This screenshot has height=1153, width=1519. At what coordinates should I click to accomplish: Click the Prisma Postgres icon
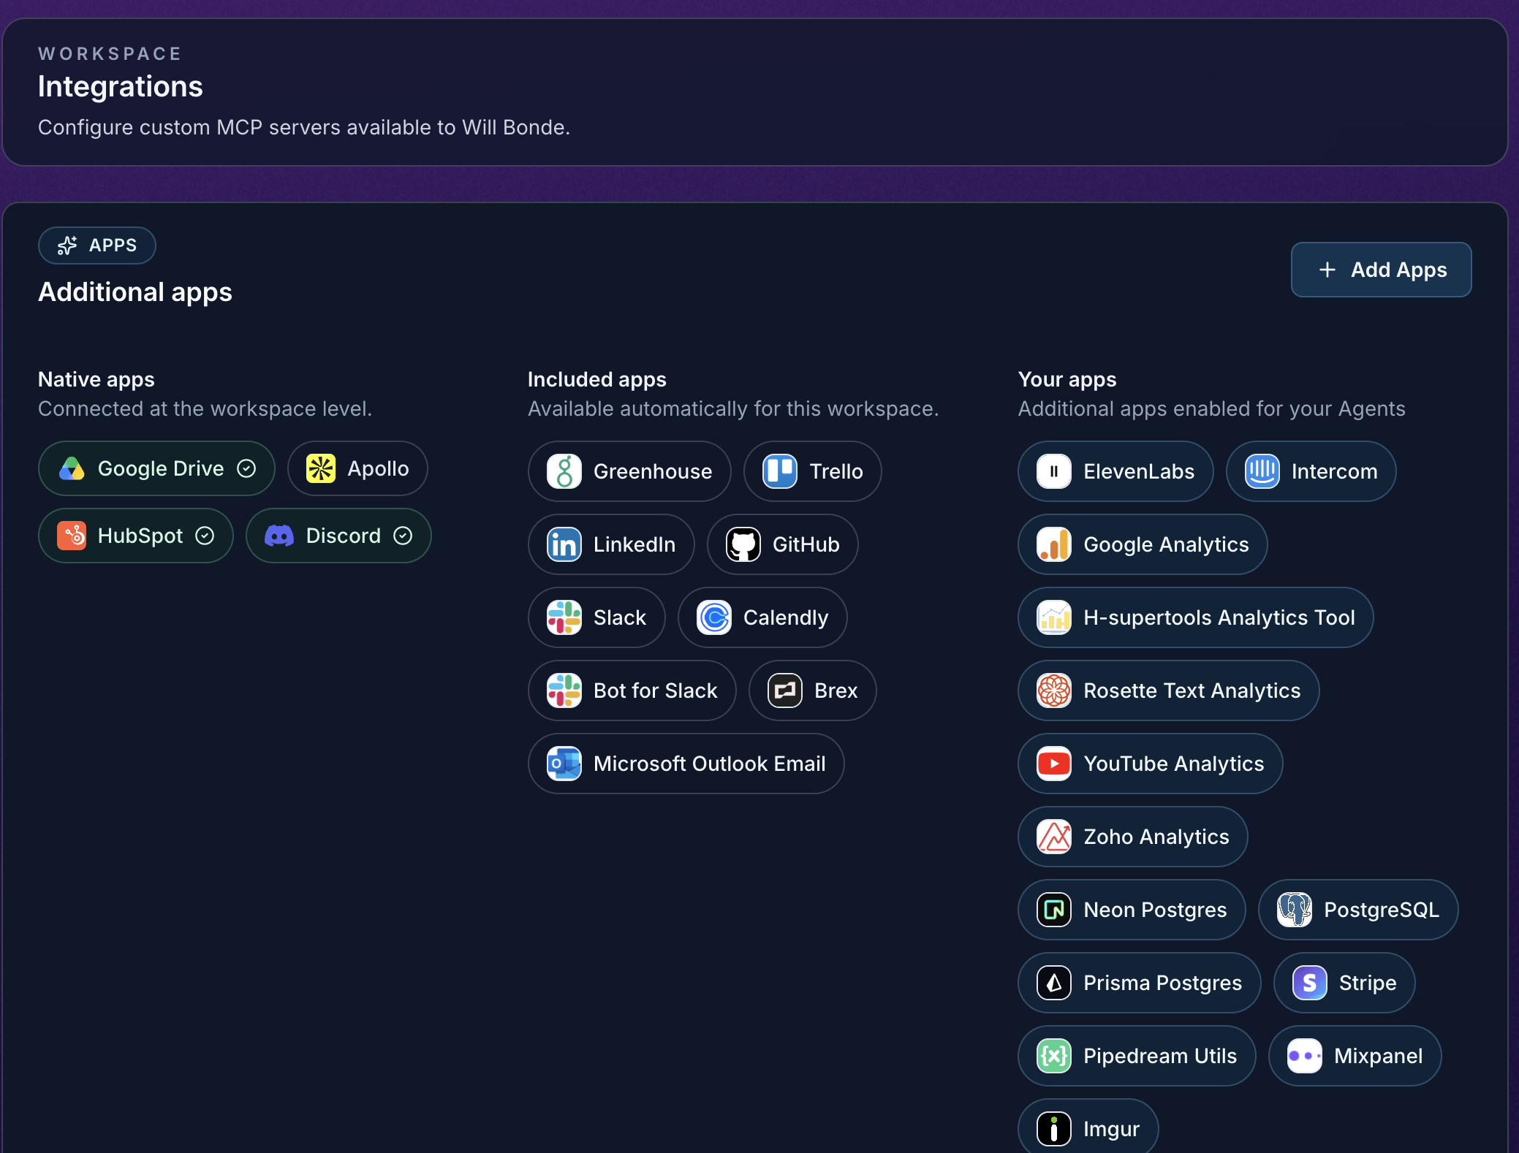tap(1054, 983)
